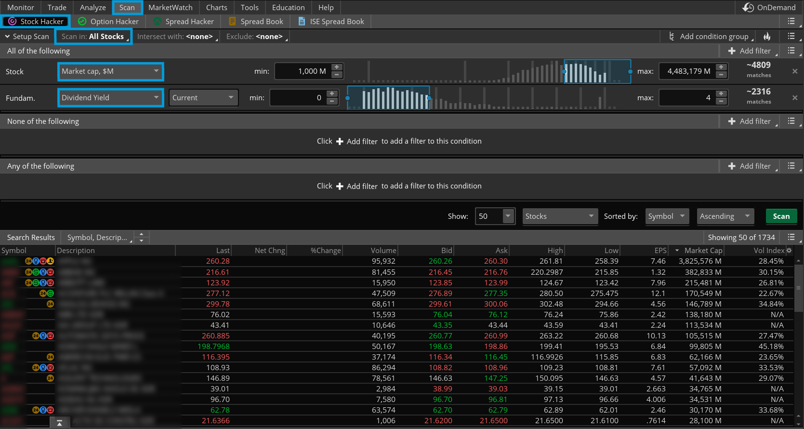Viewport: 804px width, 429px height.
Task: Switch to the Trade tab
Action: [57, 7]
